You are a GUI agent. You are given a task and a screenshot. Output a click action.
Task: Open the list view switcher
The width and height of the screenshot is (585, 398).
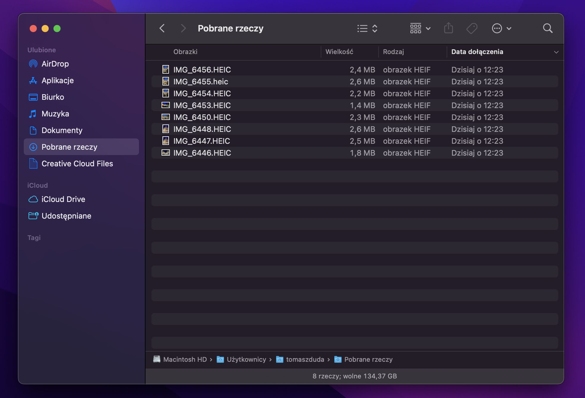367,29
